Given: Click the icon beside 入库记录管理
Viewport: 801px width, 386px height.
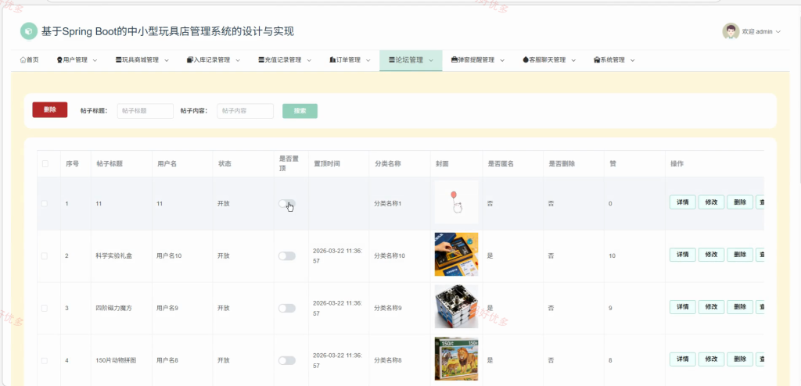Looking at the screenshot, I should click(189, 59).
